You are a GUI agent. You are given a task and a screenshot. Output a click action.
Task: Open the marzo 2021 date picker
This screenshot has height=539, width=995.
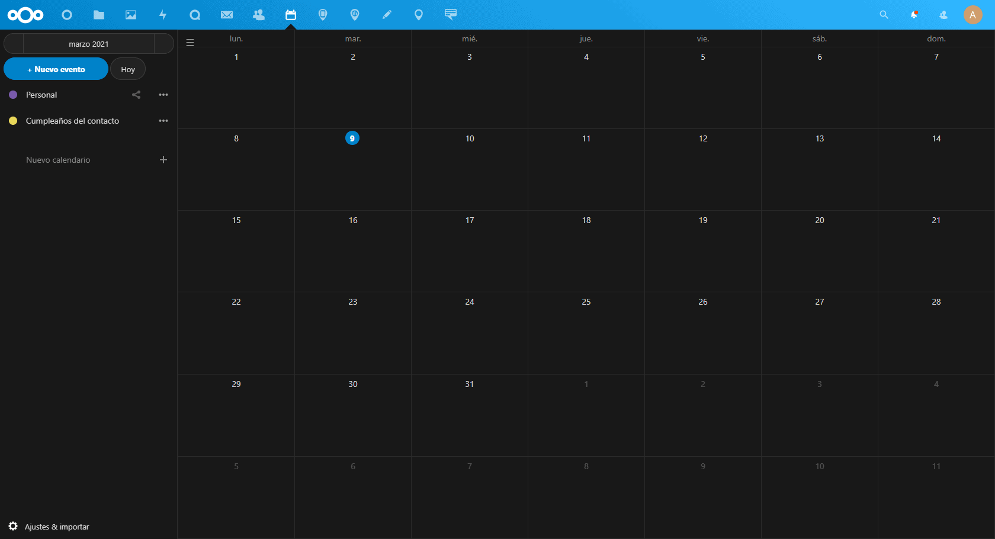(89, 44)
